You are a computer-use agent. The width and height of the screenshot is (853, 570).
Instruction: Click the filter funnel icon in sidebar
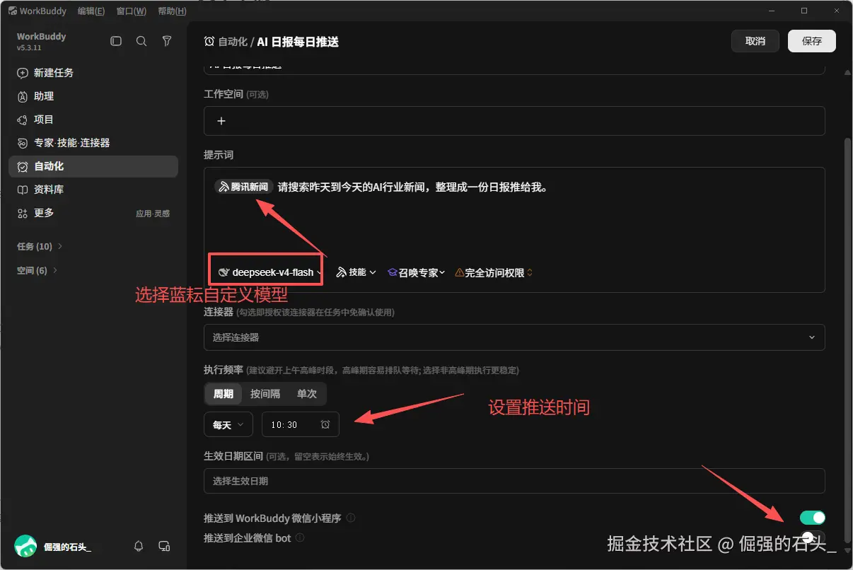(x=167, y=42)
